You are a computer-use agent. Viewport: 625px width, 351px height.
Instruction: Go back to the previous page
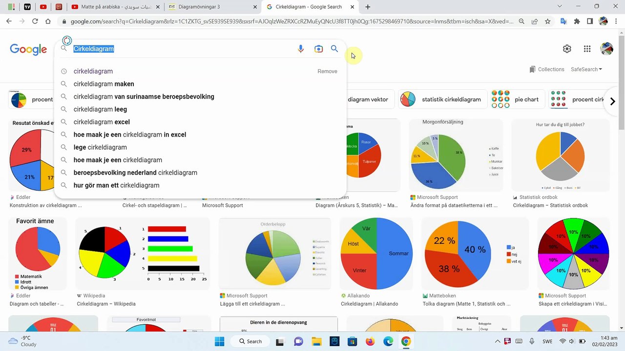pos(9,21)
